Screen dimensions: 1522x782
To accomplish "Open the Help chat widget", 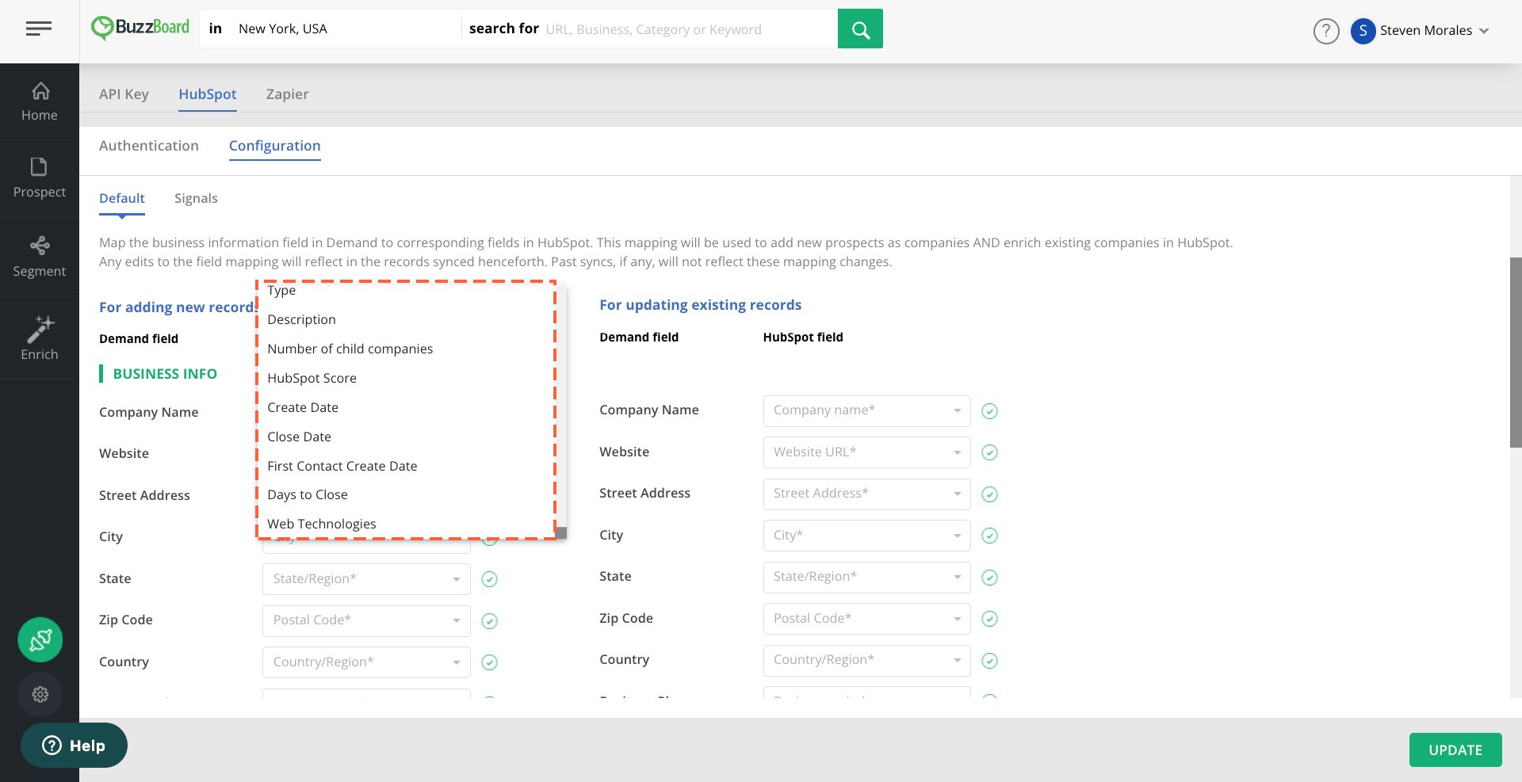I will coord(74,746).
